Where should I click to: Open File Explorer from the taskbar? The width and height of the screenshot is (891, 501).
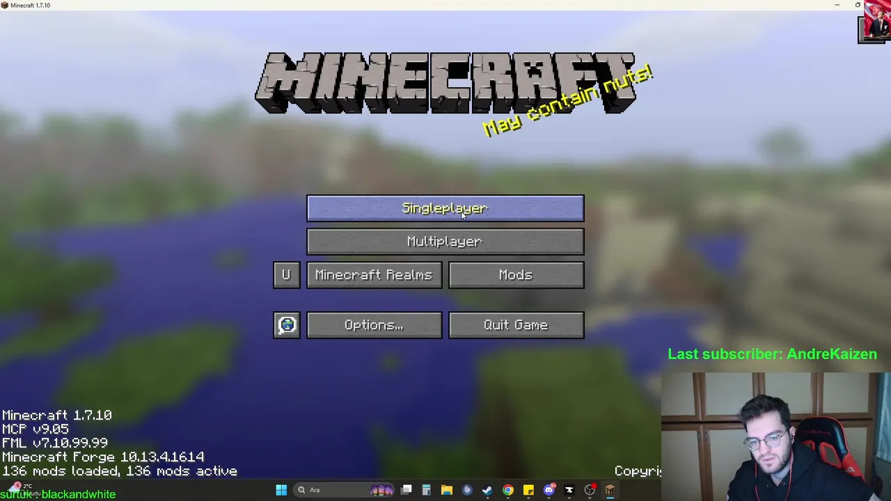click(447, 490)
